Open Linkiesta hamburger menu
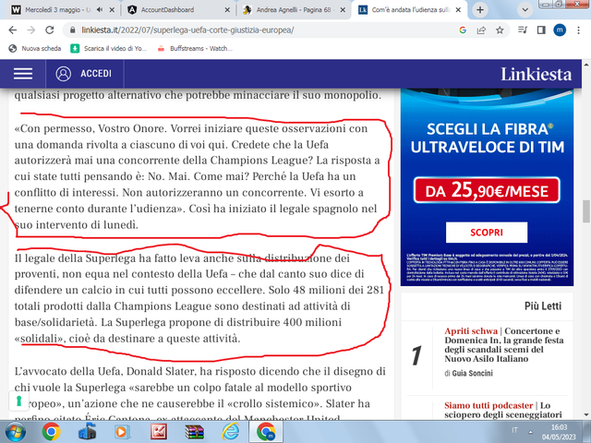Screen dimensions: 591x443 coord(23,74)
